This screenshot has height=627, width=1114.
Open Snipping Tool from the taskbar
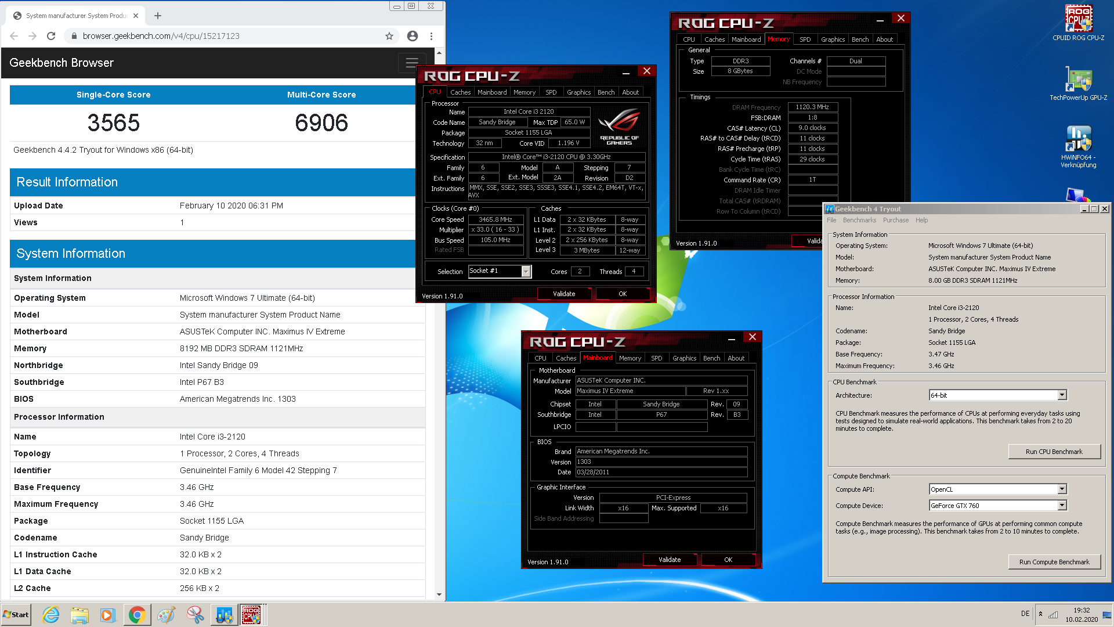[196, 615]
